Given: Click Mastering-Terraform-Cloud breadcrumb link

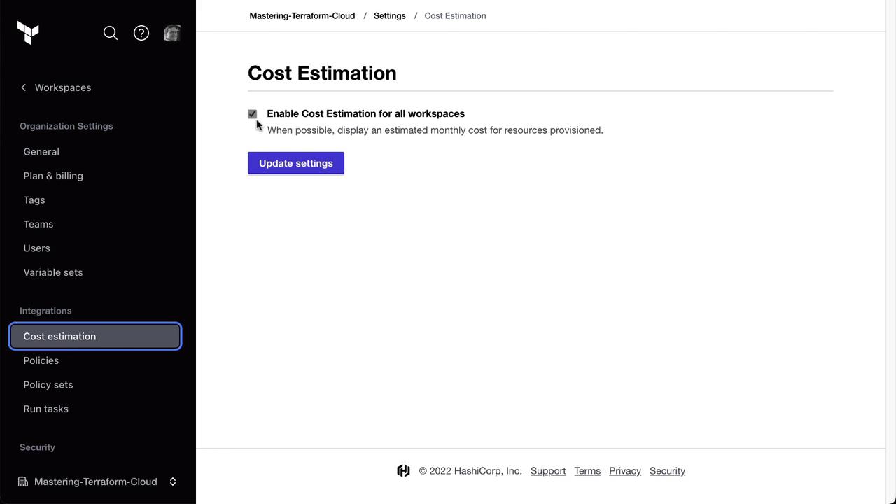Looking at the screenshot, I should 302,15.
